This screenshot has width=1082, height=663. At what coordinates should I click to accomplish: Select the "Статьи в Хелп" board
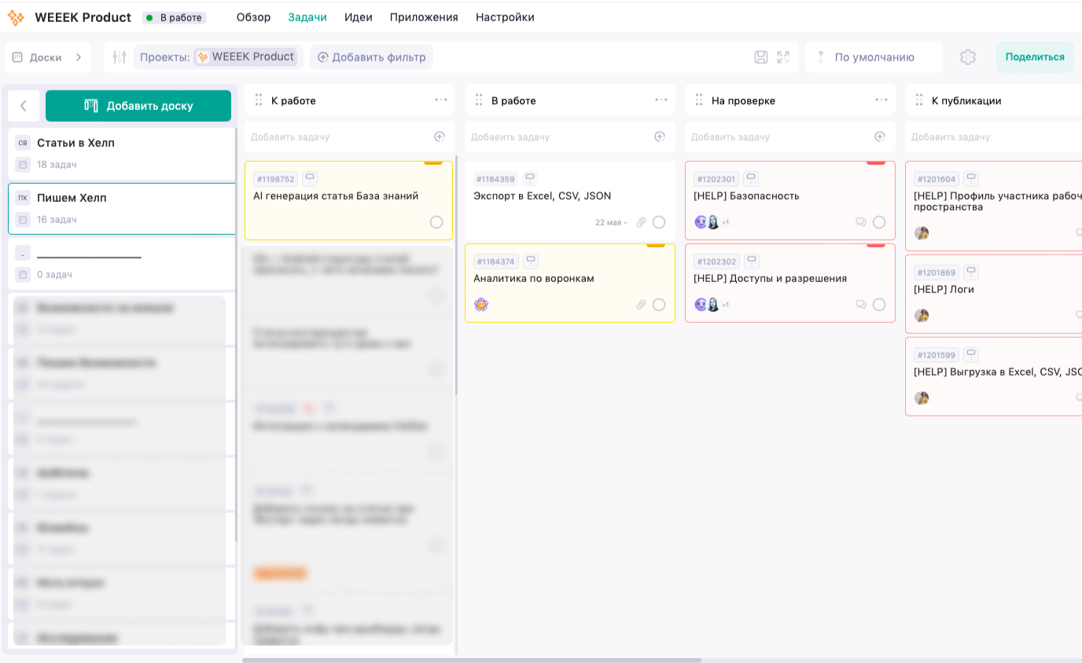122,153
